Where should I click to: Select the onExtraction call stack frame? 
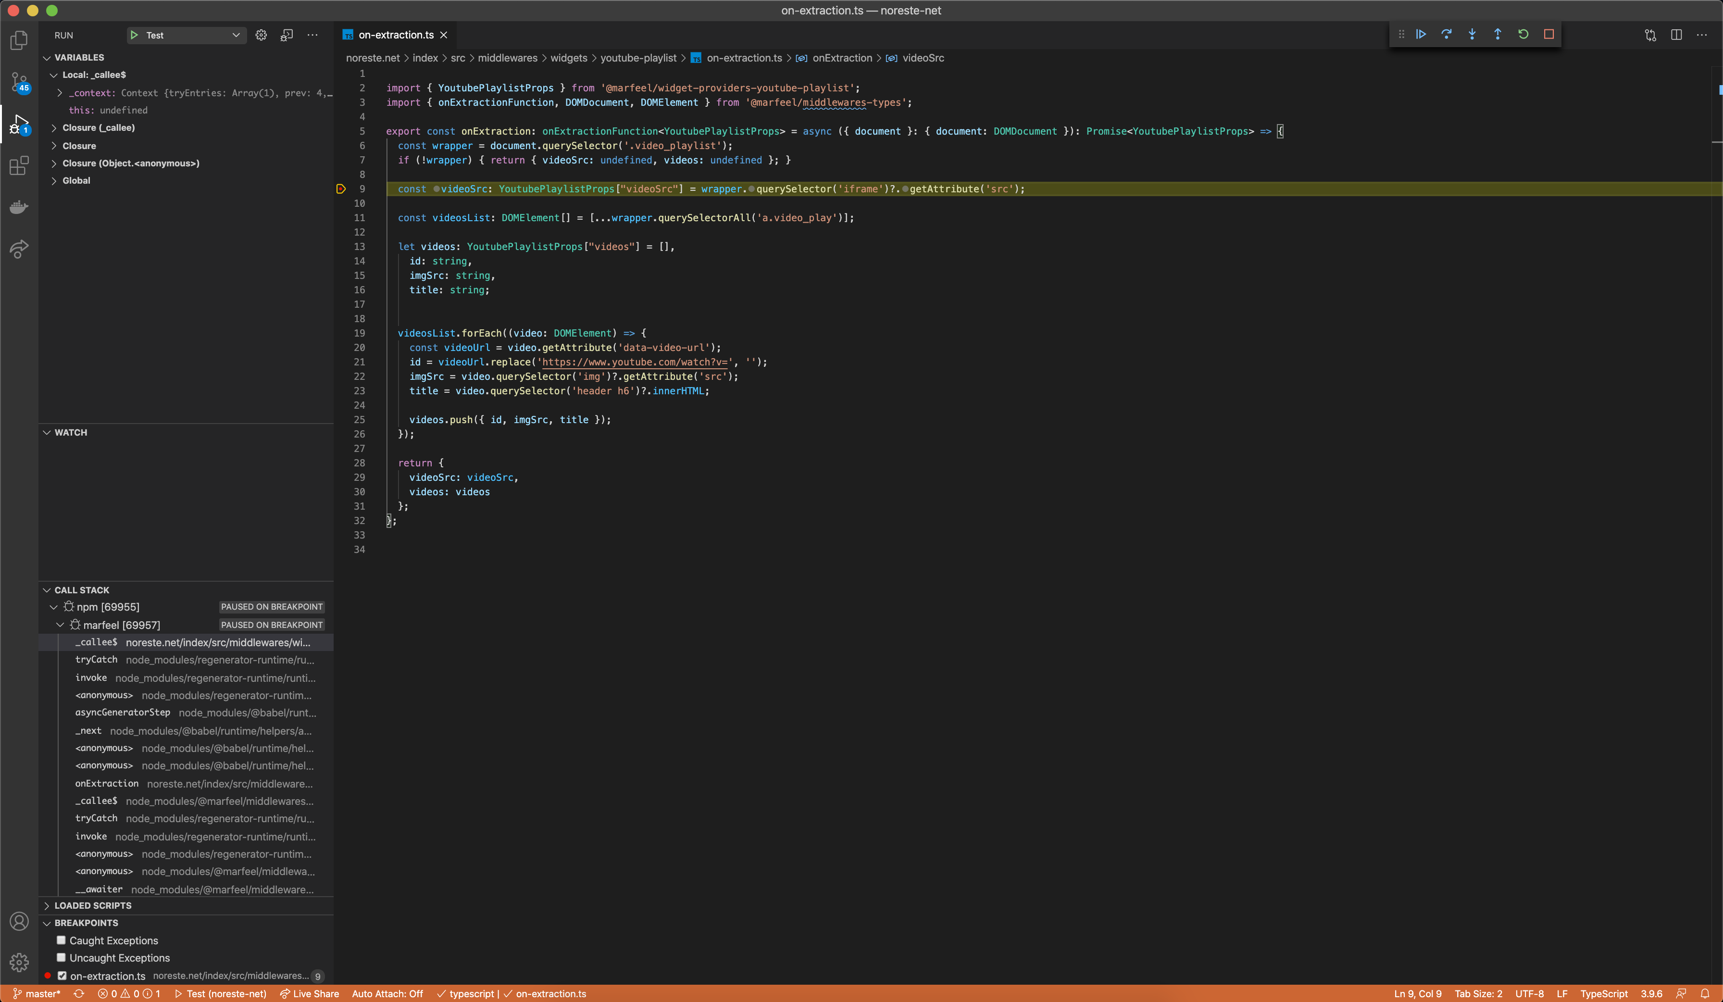[186, 784]
